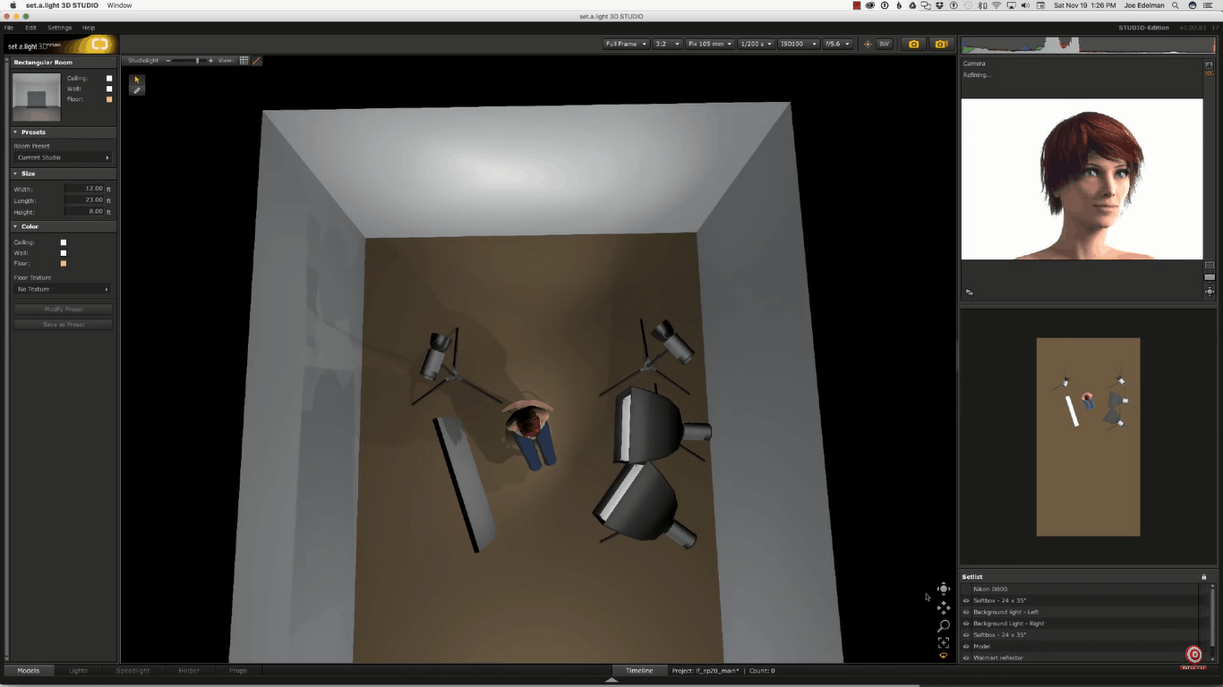Click the Modify Preset button
The height and width of the screenshot is (687, 1223).
[64, 310]
